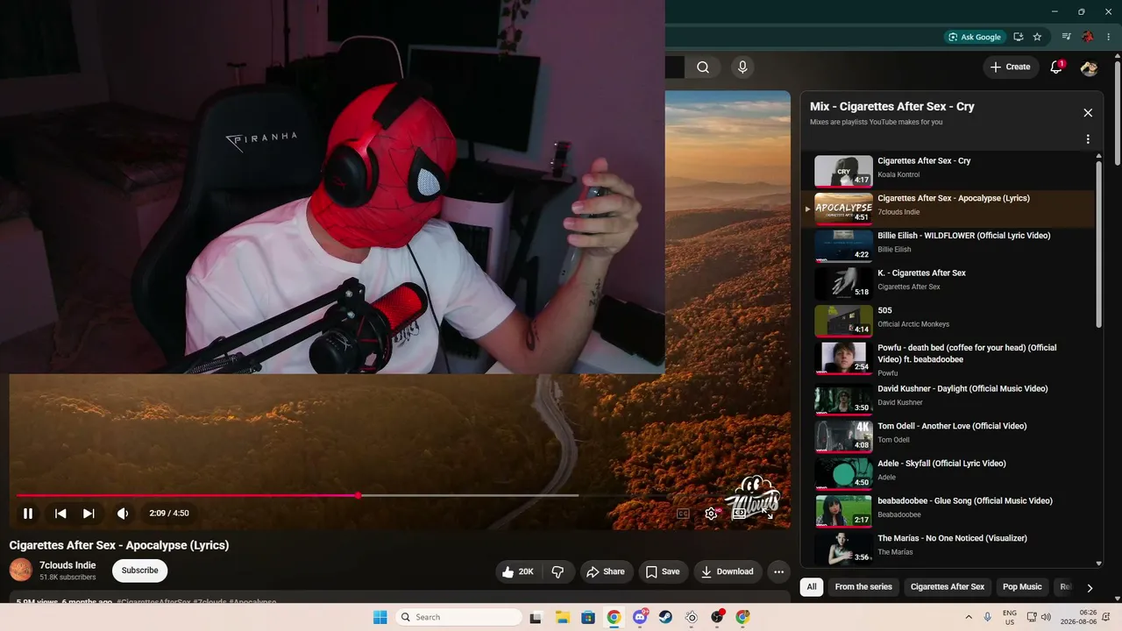The height and width of the screenshot is (631, 1122).
Task: Bookmark this page with the star
Action: click(x=1038, y=37)
